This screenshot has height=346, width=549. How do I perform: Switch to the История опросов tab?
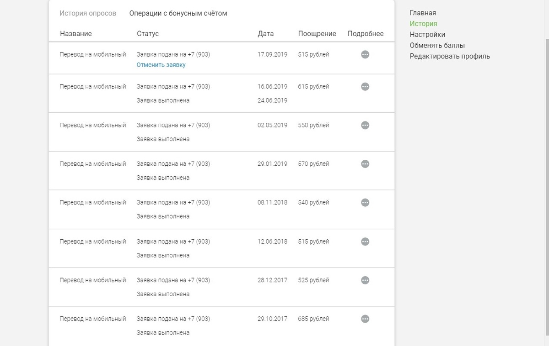point(88,13)
